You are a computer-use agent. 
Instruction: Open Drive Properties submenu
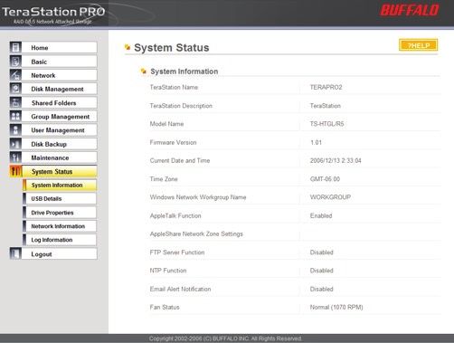tap(60, 213)
